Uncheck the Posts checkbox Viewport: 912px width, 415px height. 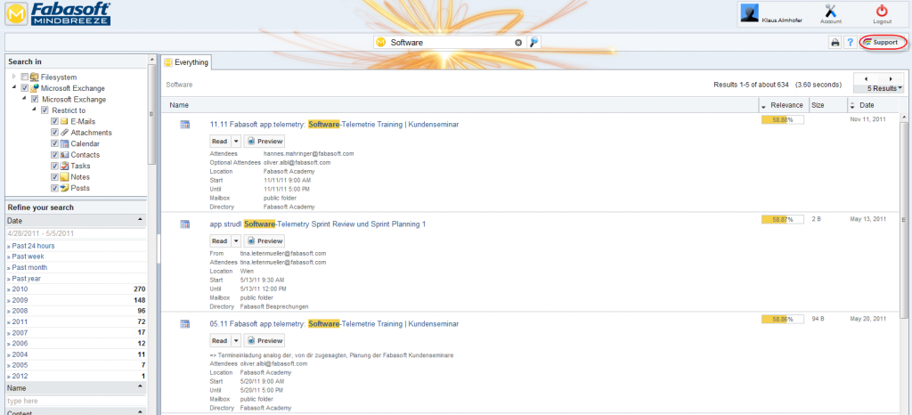[54, 188]
